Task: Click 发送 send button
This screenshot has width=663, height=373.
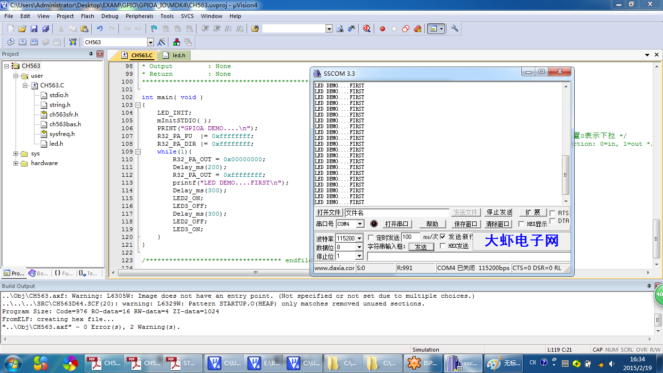Action: click(421, 247)
